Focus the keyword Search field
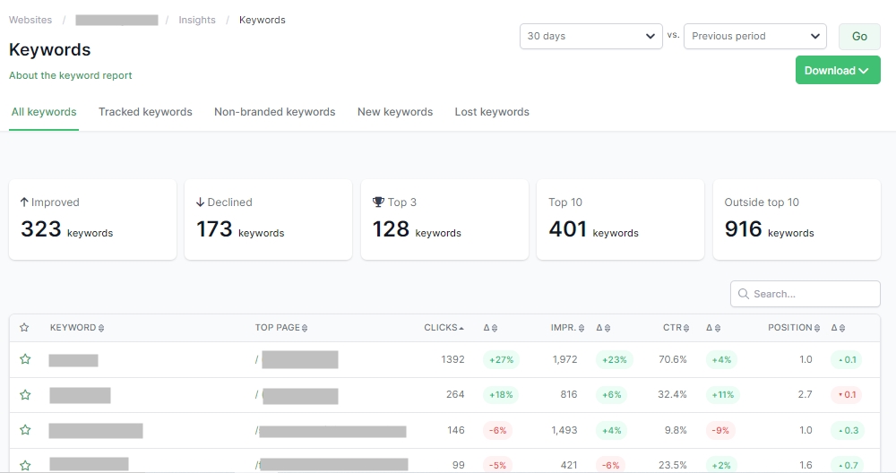The height and width of the screenshot is (473, 896). pos(806,294)
